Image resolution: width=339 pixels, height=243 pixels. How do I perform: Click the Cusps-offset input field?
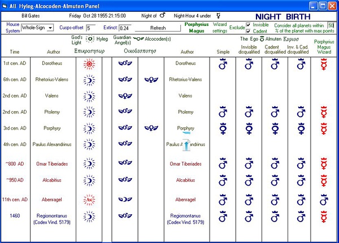pyautogui.click(x=91, y=28)
